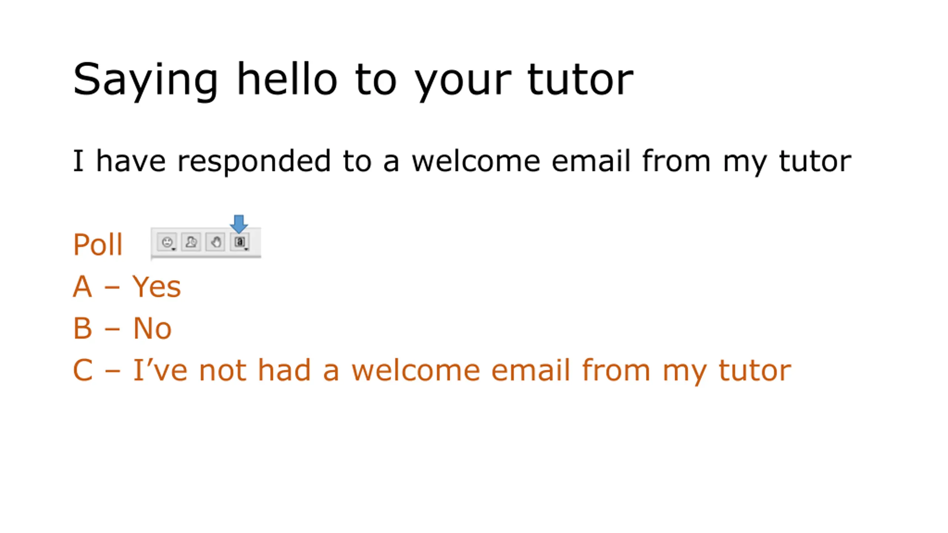Click the empty gray toolbar area right of icons
Image resolution: width=948 pixels, height=533 pixels.
pos(256,242)
